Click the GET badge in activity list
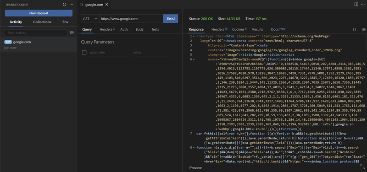 pyautogui.click(x=8, y=42)
